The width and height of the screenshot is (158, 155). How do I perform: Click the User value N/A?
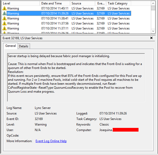[38, 130]
